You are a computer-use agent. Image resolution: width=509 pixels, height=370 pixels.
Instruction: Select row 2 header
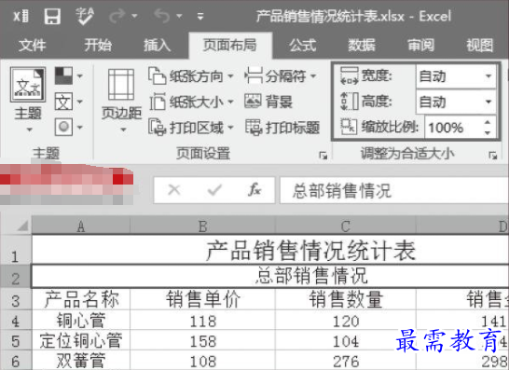point(15,277)
